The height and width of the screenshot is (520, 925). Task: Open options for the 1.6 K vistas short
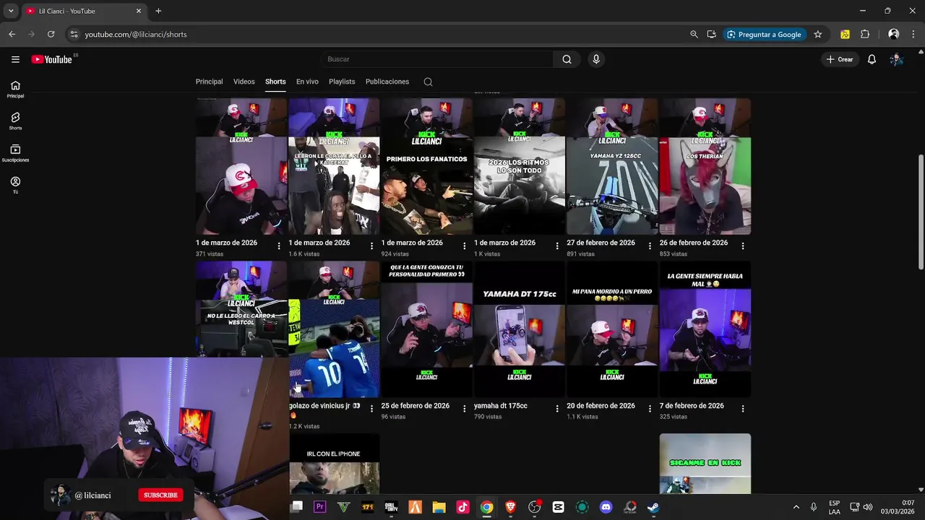pyautogui.click(x=371, y=246)
